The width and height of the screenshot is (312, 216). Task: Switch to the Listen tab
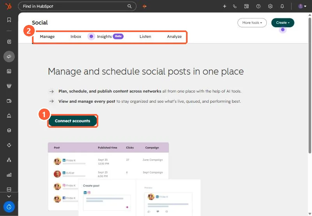coord(145,36)
